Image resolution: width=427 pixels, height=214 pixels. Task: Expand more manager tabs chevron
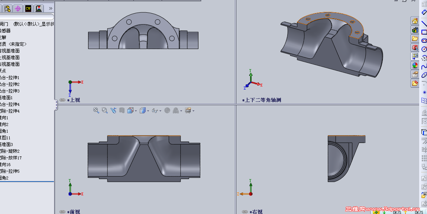pyautogui.click(x=51, y=9)
